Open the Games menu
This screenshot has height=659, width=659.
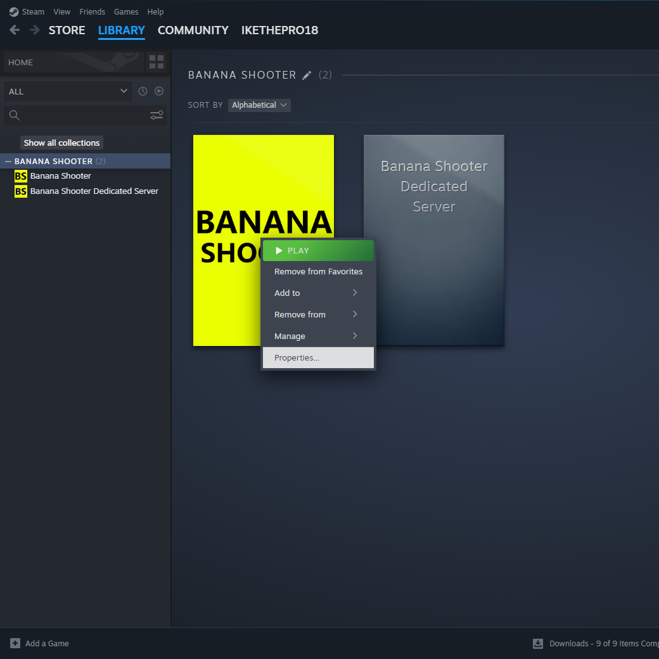tap(126, 12)
